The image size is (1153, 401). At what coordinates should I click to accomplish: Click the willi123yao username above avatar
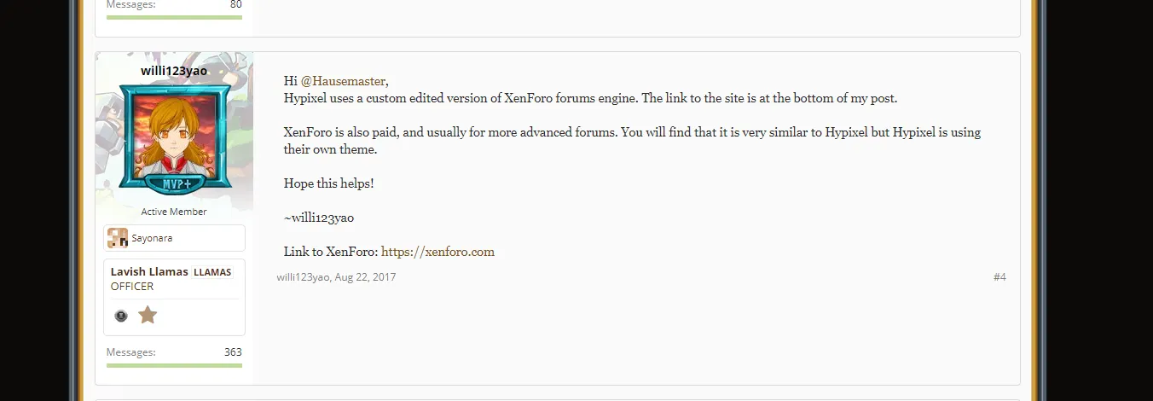click(x=174, y=71)
